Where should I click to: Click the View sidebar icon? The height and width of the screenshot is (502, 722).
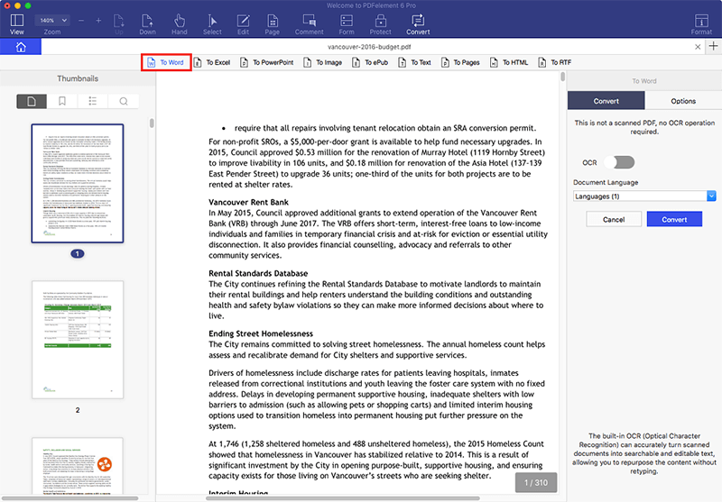(x=16, y=23)
